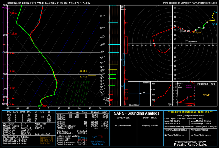The image size is (219, 148).
Task: Click the NONE hazard type label
Action: click(x=206, y=96)
